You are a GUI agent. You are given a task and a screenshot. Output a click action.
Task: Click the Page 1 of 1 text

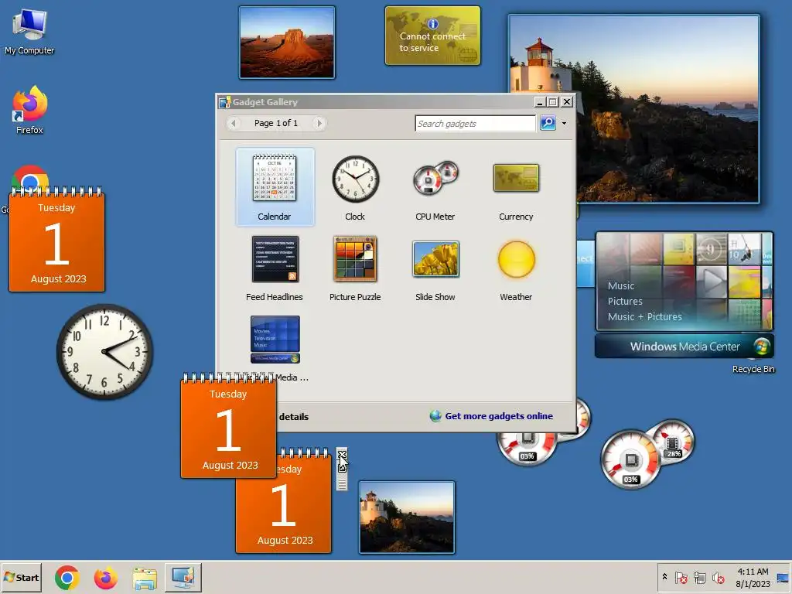[x=276, y=123]
